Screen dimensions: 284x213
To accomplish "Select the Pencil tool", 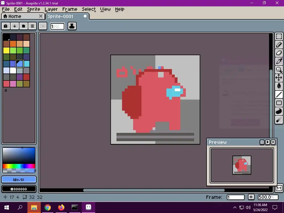I will 279,45.
